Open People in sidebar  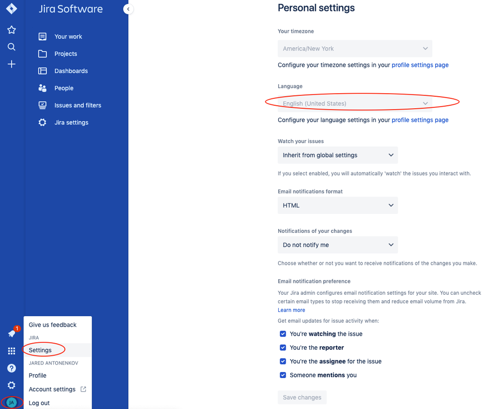64,88
